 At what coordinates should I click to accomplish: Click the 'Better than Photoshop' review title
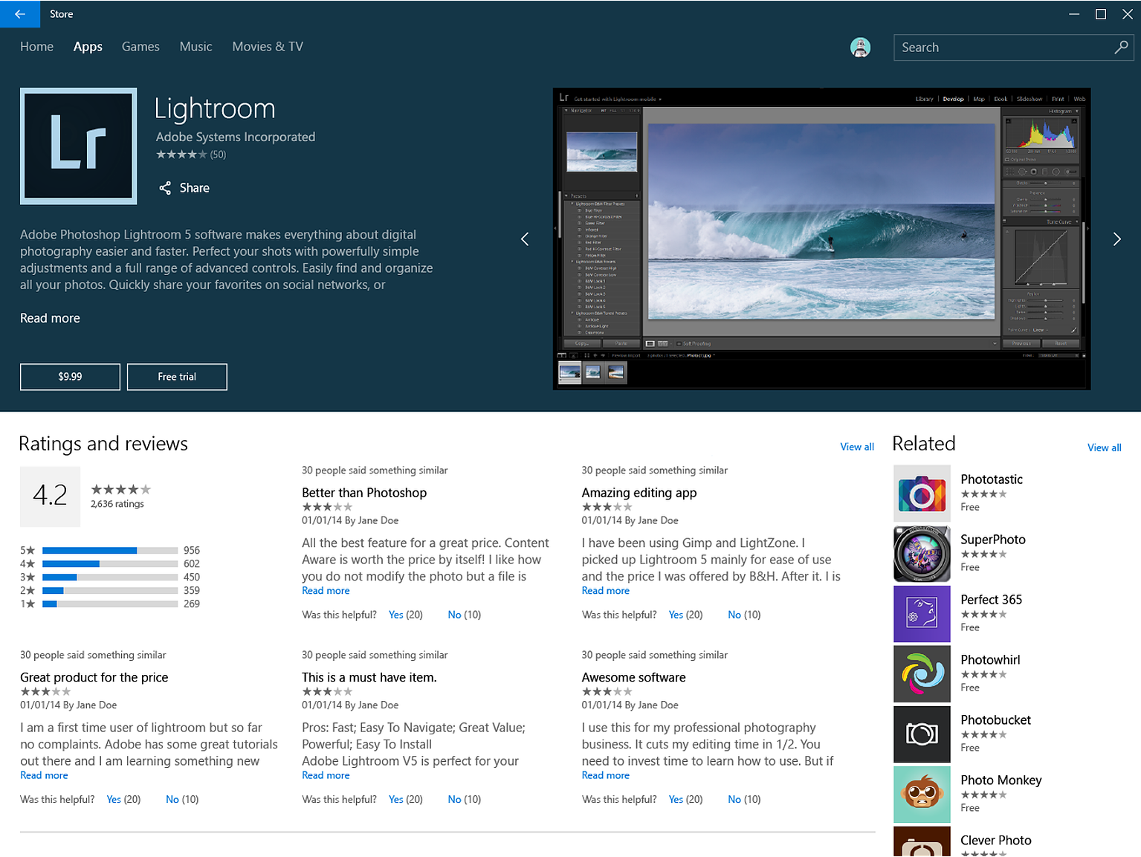(364, 493)
